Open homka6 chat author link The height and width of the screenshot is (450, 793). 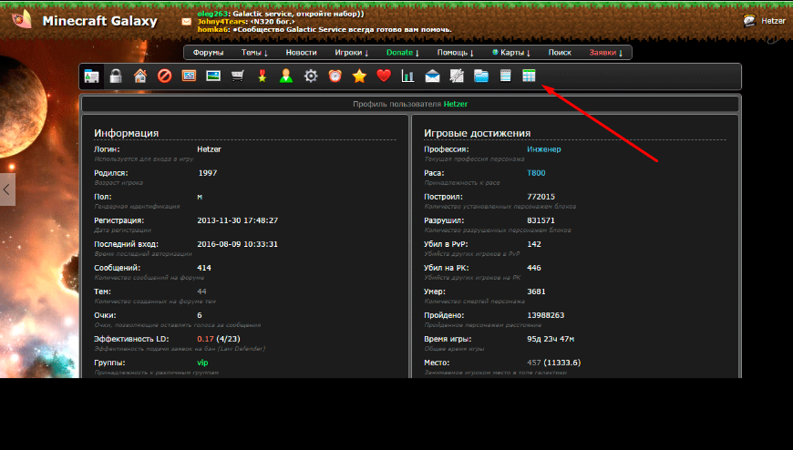click(213, 29)
